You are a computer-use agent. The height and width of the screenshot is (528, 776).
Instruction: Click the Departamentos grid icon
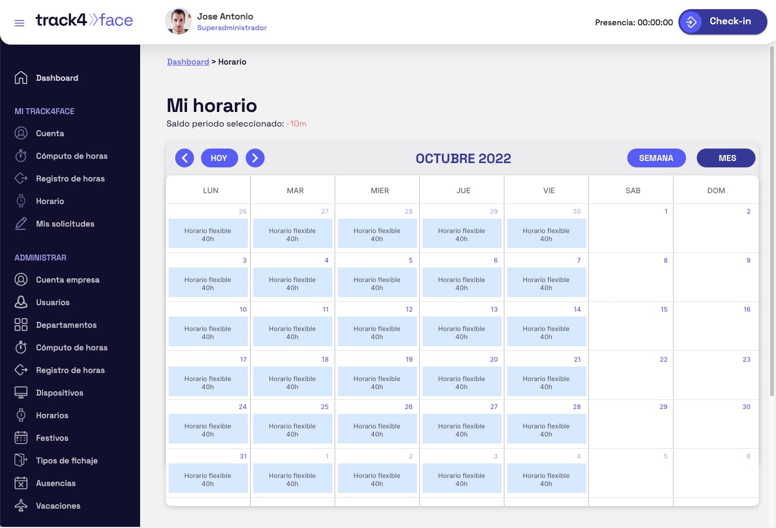[x=21, y=325]
